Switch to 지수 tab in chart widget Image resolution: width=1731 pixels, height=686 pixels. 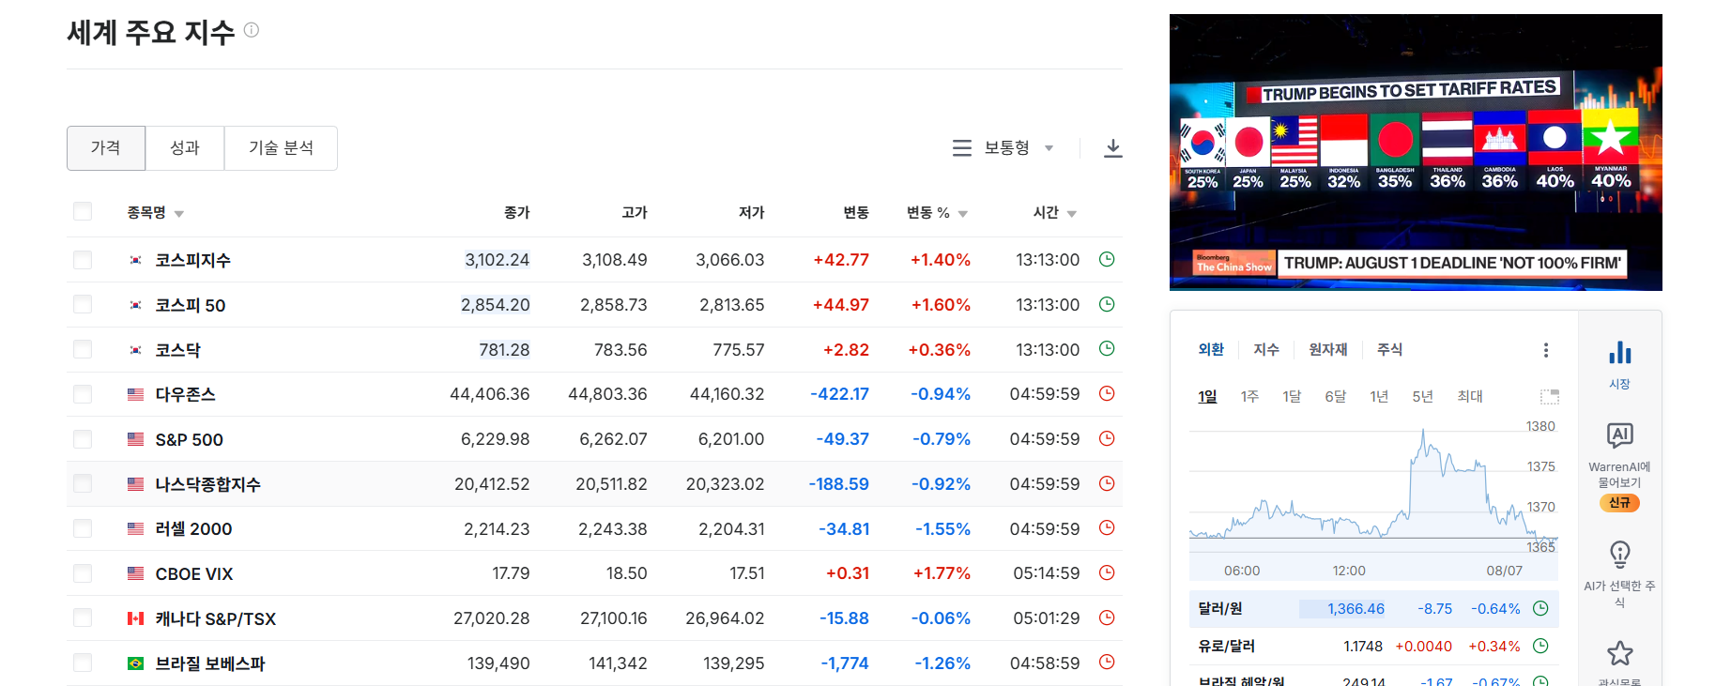tap(1266, 349)
